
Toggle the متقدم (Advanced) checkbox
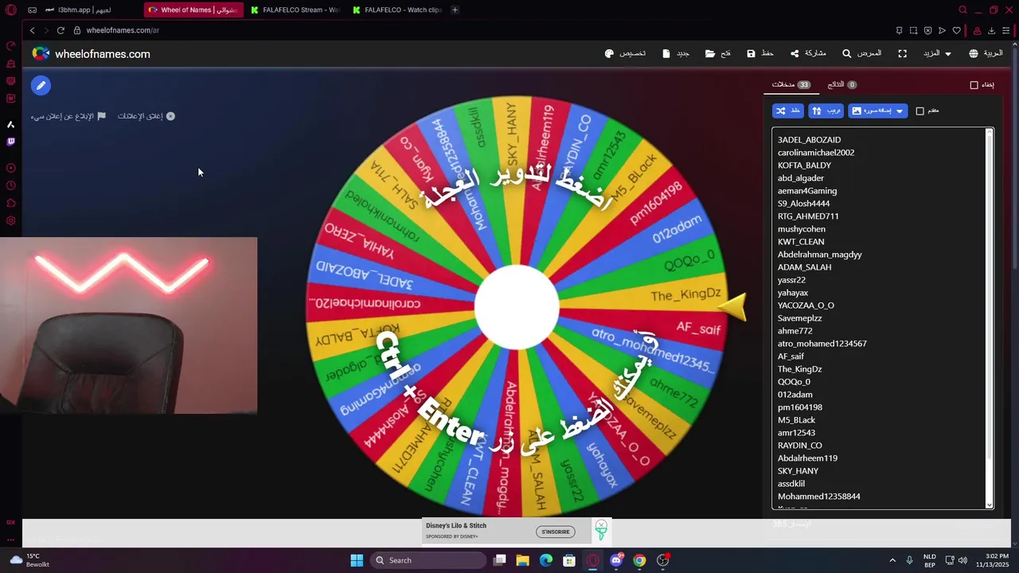pyautogui.click(x=920, y=111)
